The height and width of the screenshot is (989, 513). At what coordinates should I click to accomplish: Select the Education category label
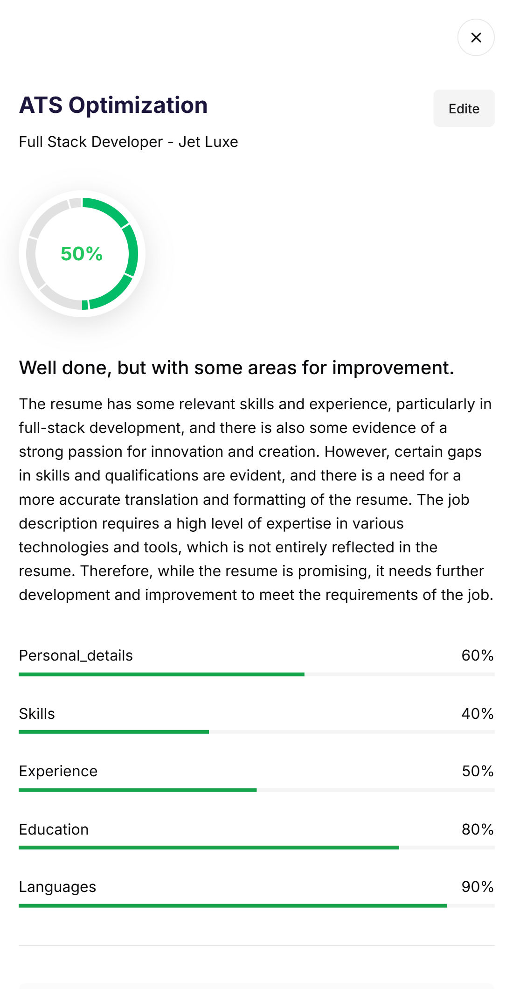coord(54,829)
